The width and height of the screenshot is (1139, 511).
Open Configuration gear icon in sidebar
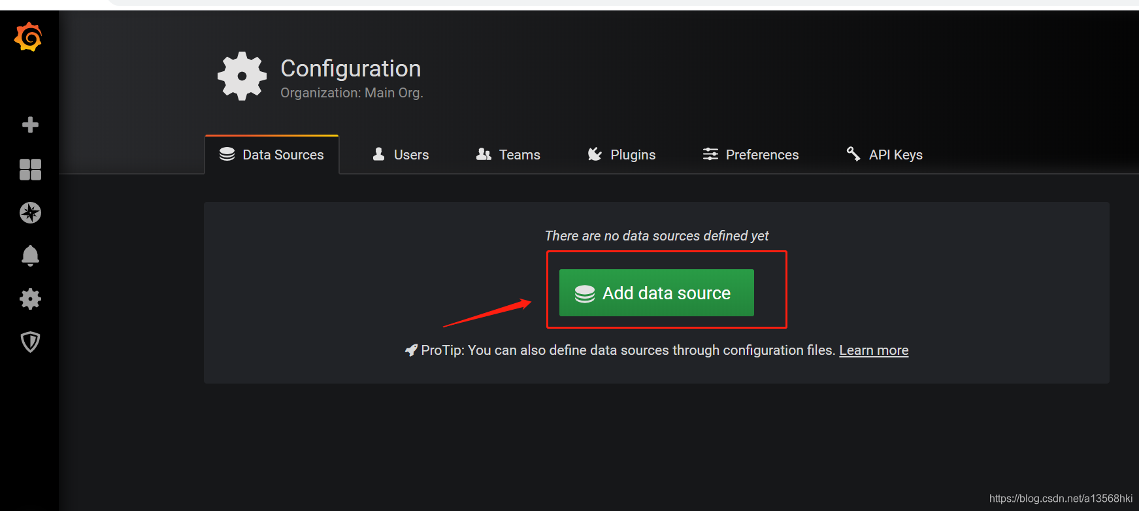pos(30,299)
